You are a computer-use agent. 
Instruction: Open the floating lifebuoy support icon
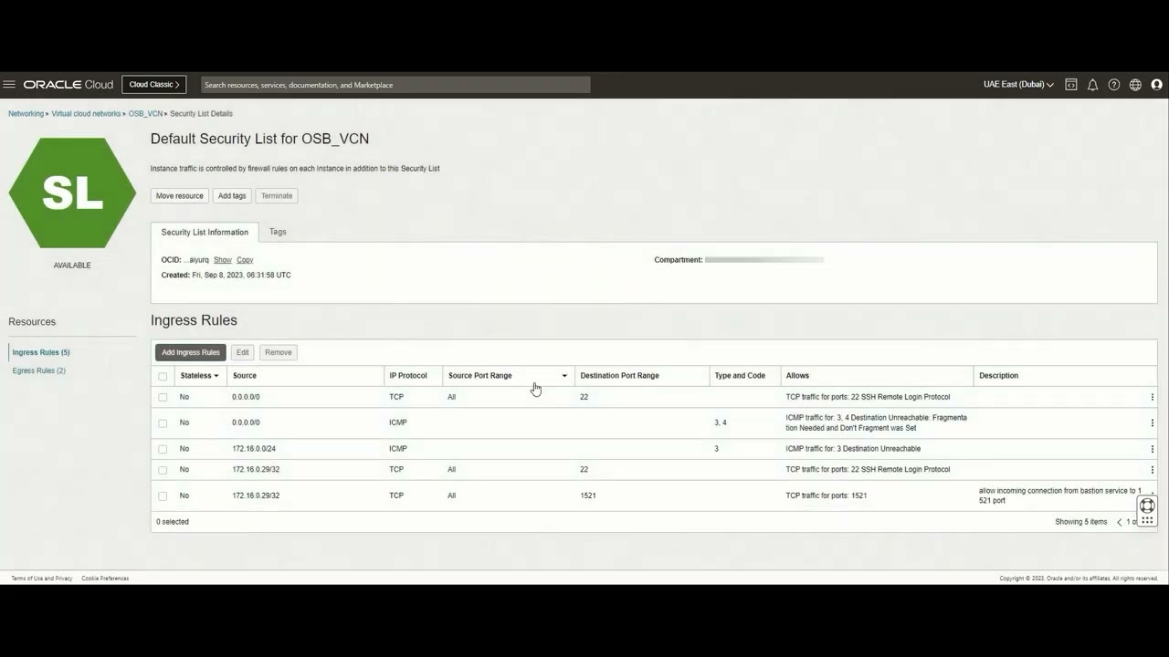coord(1147,506)
